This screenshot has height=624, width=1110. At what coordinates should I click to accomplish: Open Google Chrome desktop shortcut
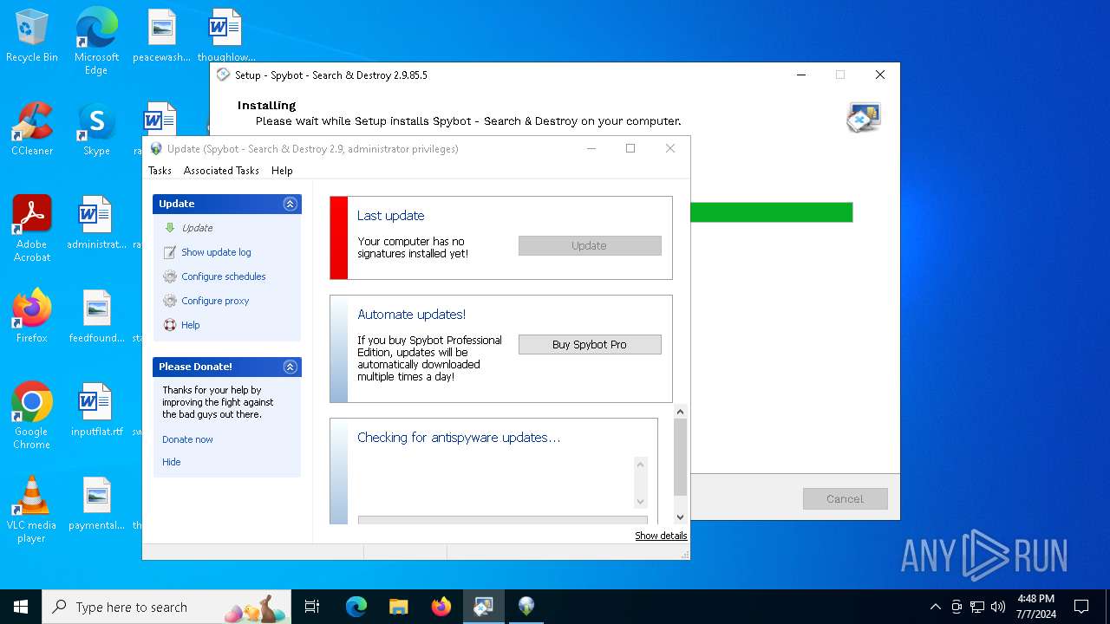32,415
